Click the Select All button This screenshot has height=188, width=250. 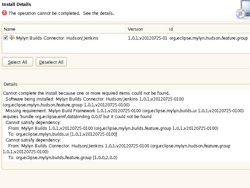[x=18, y=62]
